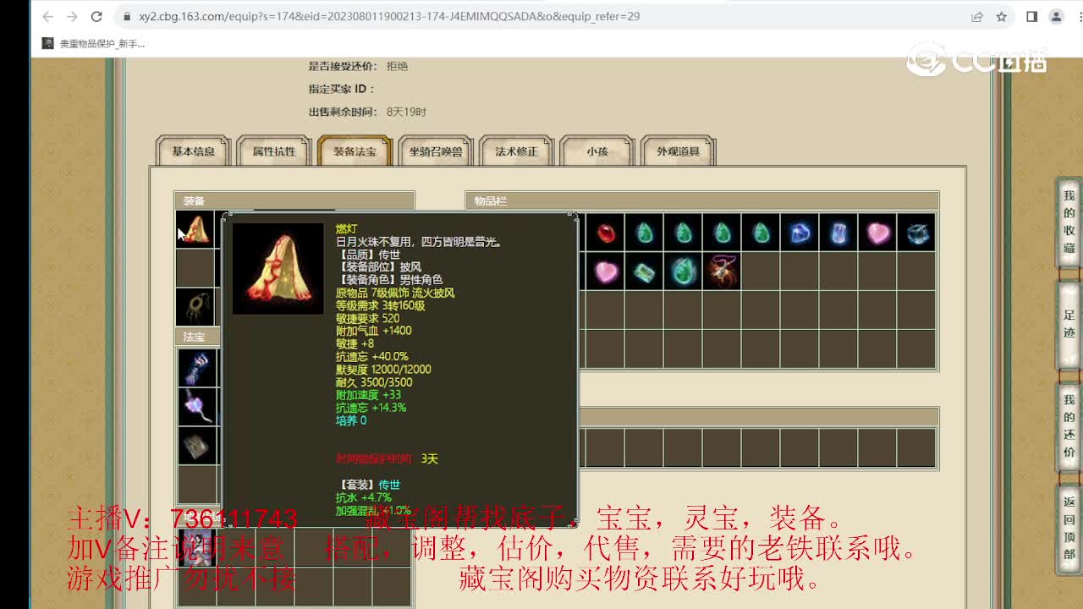Image resolution: width=1083 pixels, height=609 pixels.
Task: Select the 装备法宝 tab
Action: (355, 151)
